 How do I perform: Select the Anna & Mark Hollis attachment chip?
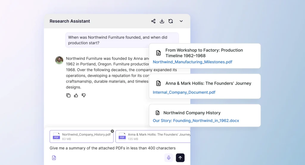tap(153, 136)
